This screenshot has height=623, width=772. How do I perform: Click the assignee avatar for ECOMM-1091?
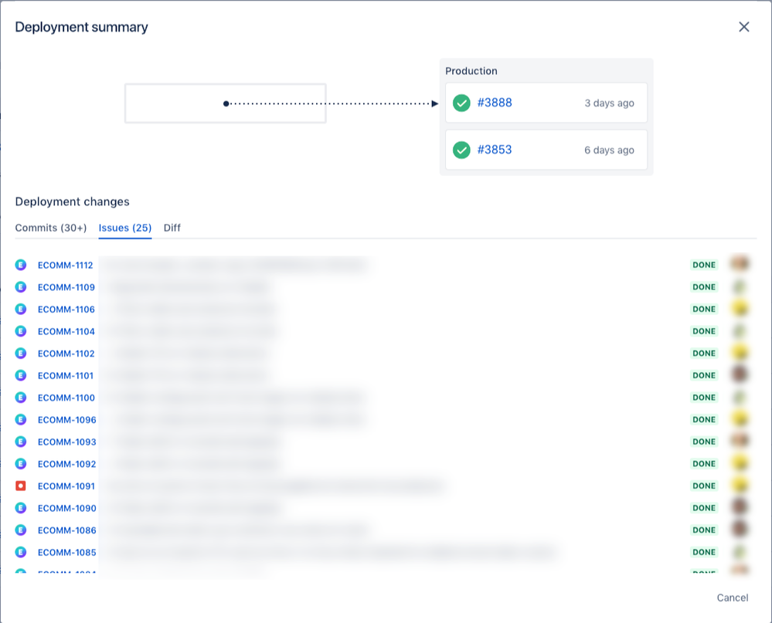[740, 486]
